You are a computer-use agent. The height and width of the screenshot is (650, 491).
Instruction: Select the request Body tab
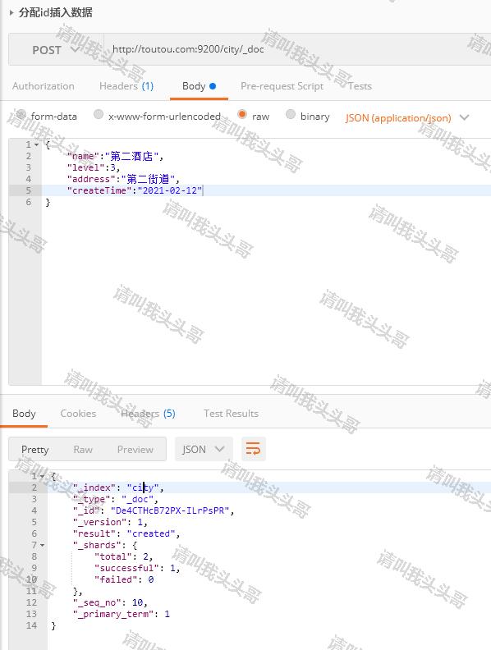click(199, 86)
